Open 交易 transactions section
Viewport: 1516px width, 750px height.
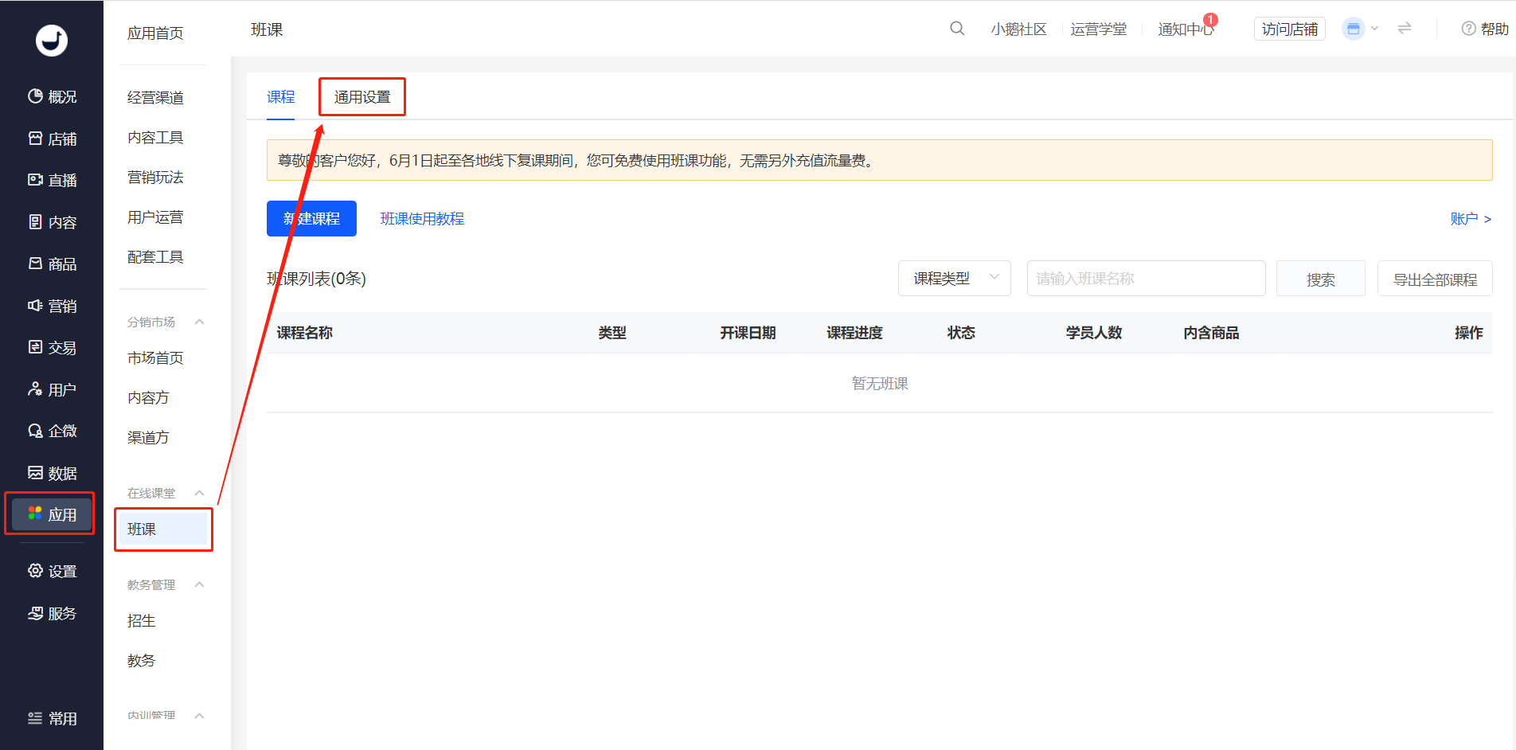(x=52, y=347)
